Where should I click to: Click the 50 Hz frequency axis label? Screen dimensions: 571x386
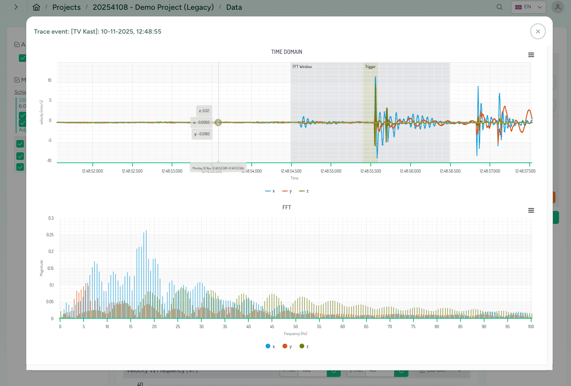click(295, 327)
